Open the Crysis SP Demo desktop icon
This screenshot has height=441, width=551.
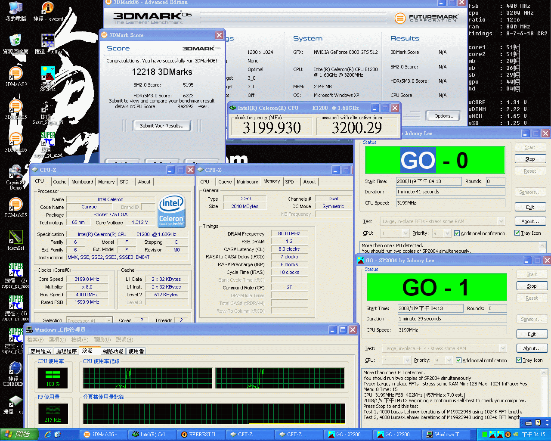click(x=16, y=177)
